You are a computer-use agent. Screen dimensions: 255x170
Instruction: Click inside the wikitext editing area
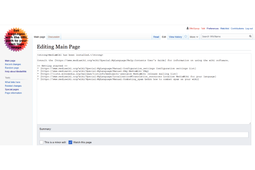coord(144,102)
